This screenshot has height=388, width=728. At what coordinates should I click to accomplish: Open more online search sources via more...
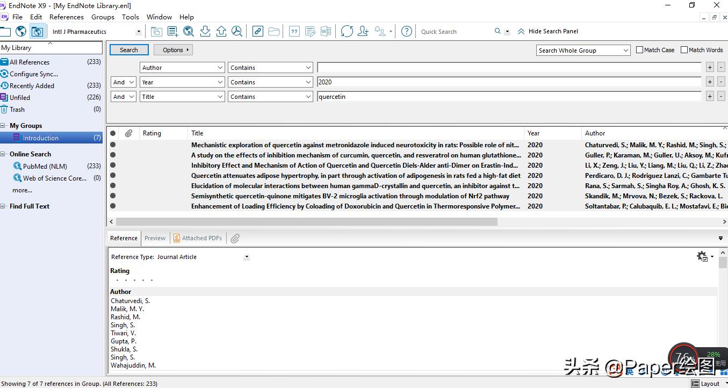tap(22, 190)
